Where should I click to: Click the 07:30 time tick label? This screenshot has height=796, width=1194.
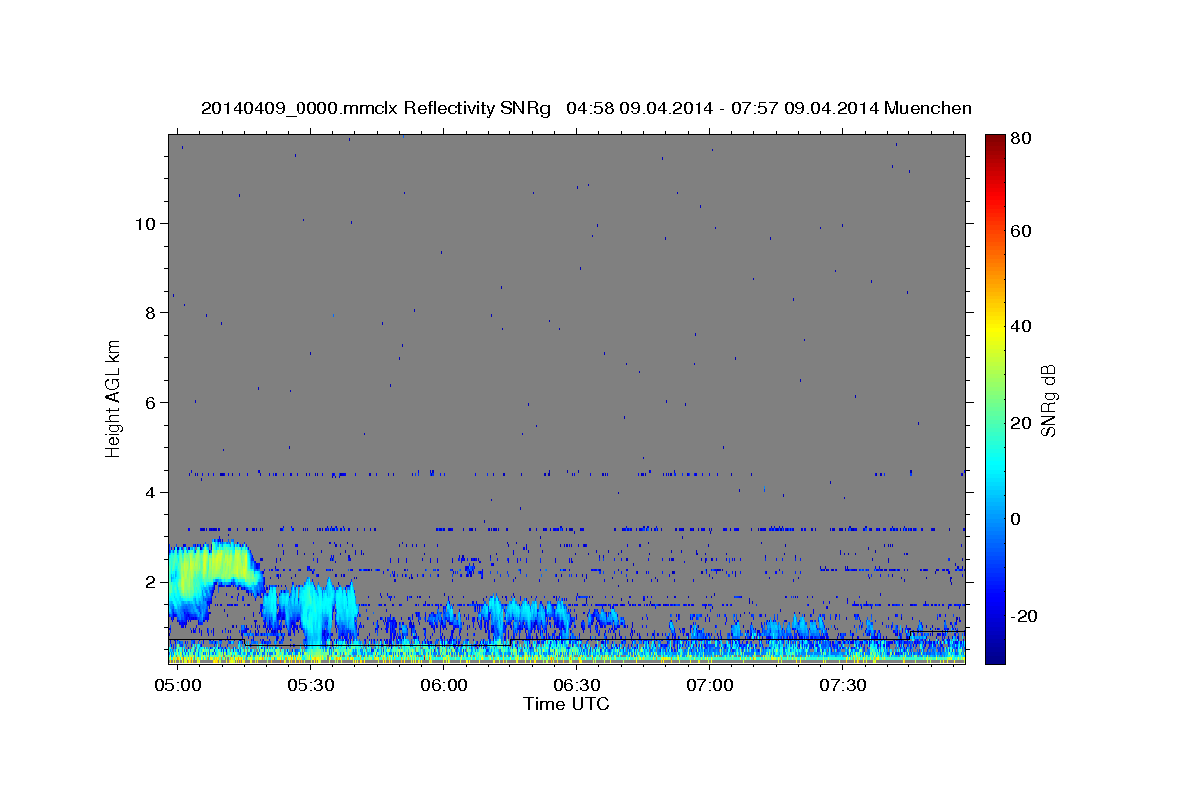point(843,686)
